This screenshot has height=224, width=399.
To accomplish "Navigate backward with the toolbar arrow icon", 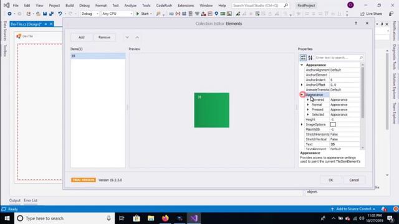I will 9,14.
